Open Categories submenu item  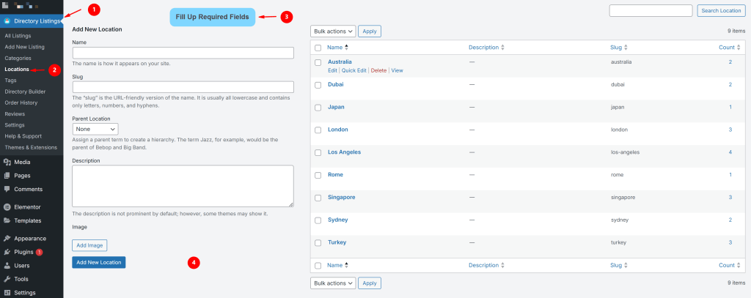coord(18,58)
